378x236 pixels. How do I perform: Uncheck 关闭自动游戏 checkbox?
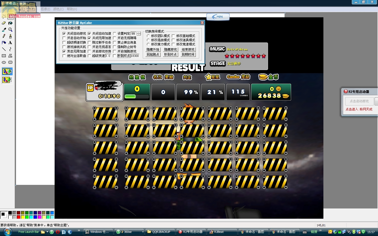click(x=64, y=34)
